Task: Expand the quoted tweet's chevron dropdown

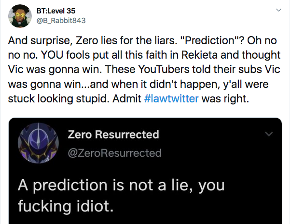Action: coord(269,134)
